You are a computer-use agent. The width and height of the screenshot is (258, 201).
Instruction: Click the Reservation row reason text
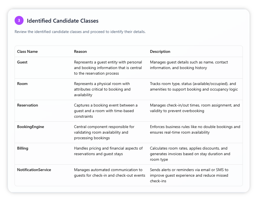[x=106, y=111]
